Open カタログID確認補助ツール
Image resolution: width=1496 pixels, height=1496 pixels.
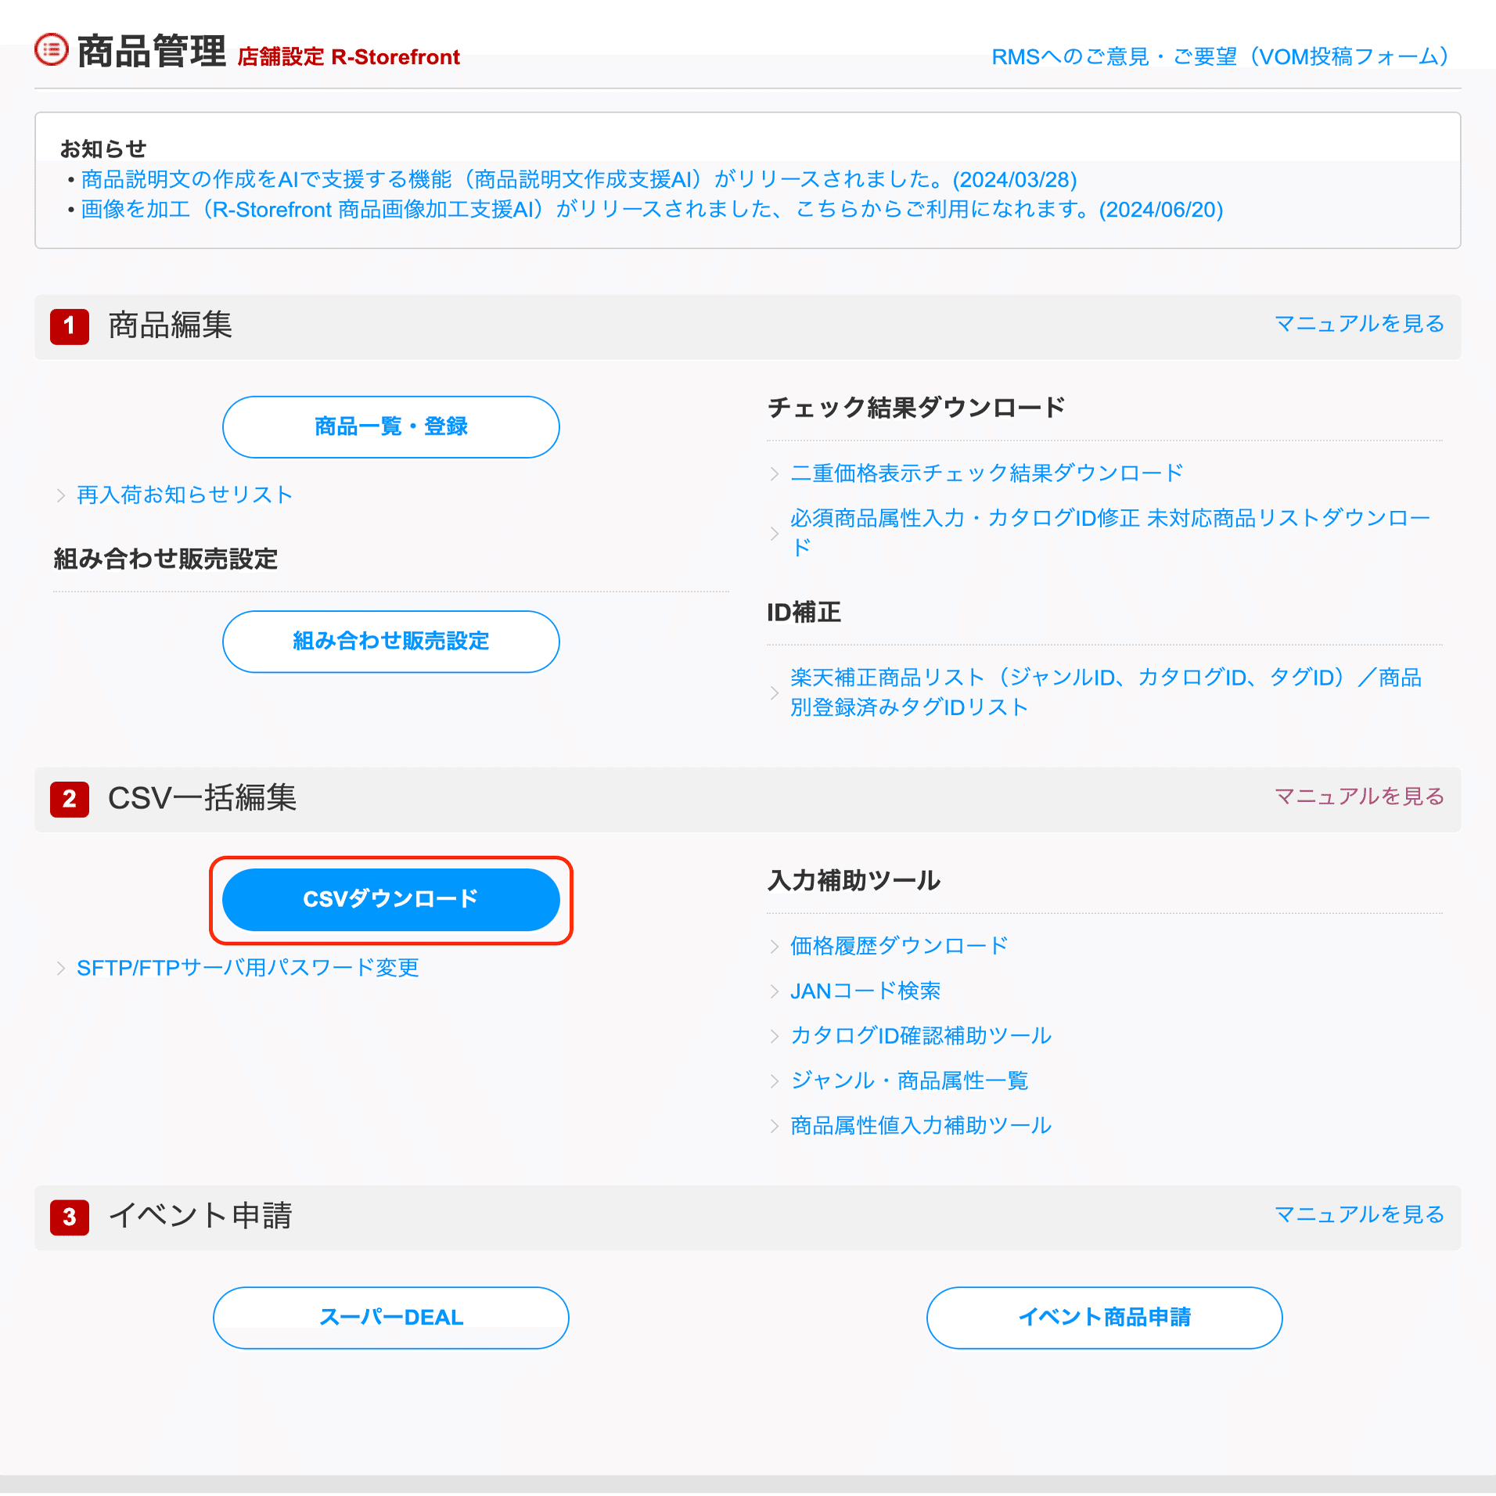pyautogui.click(x=919, y=1035)
